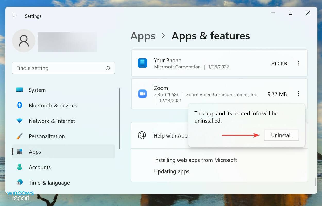Viewport: 322px width, 206px height.
Task: Open Installing web apps from Microsoft
Action: tap(195, 160)
